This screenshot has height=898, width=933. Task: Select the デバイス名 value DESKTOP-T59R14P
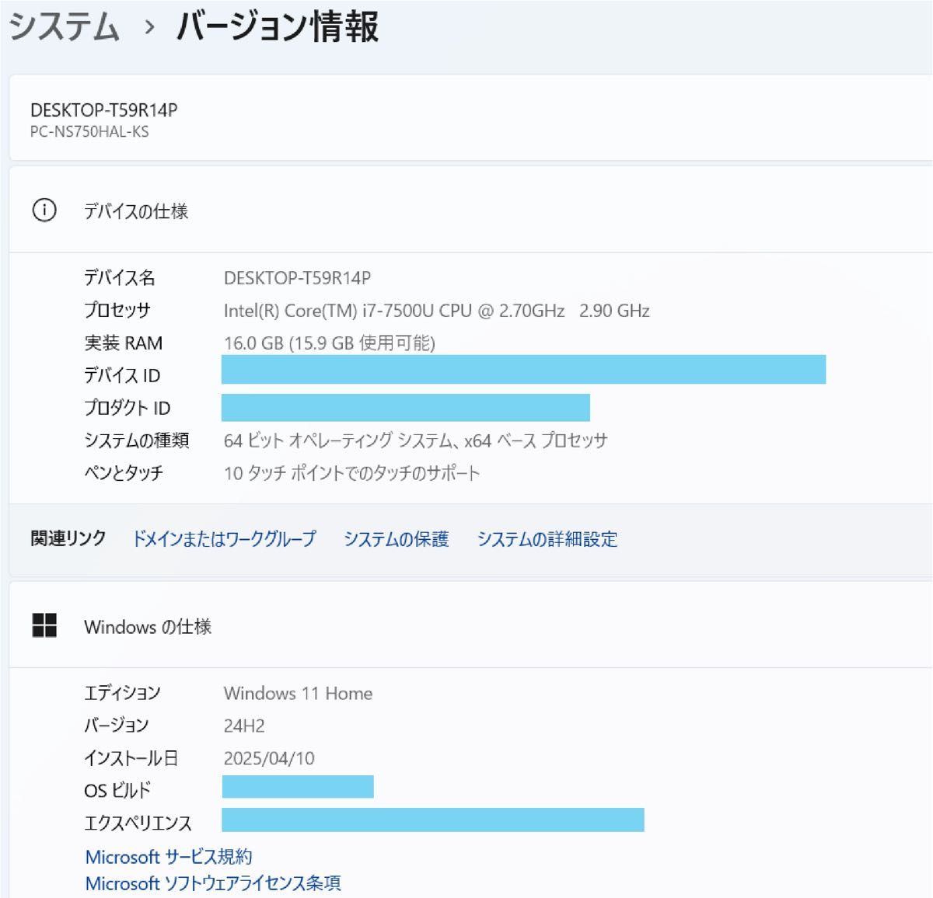coord(297,278)
